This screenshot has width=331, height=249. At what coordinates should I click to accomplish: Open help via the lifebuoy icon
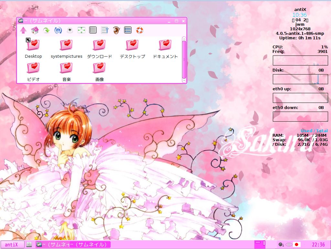139,30
